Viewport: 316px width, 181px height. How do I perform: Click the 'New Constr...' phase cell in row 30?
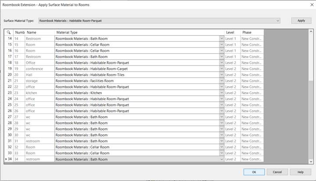pos(252,135)
